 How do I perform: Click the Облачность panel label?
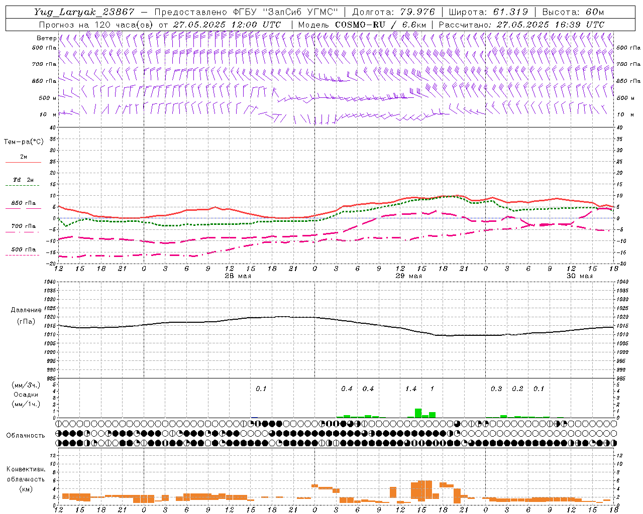coord(26,435)
